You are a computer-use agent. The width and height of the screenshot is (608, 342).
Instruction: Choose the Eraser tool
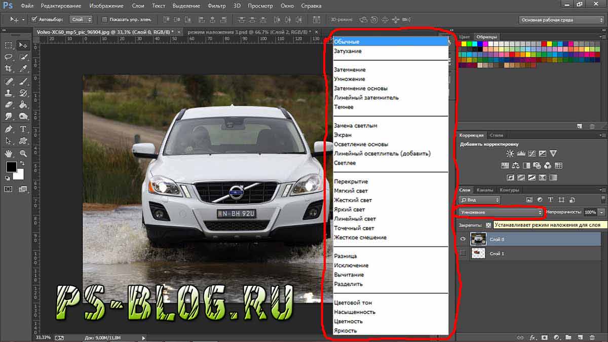tap(9, 105)
